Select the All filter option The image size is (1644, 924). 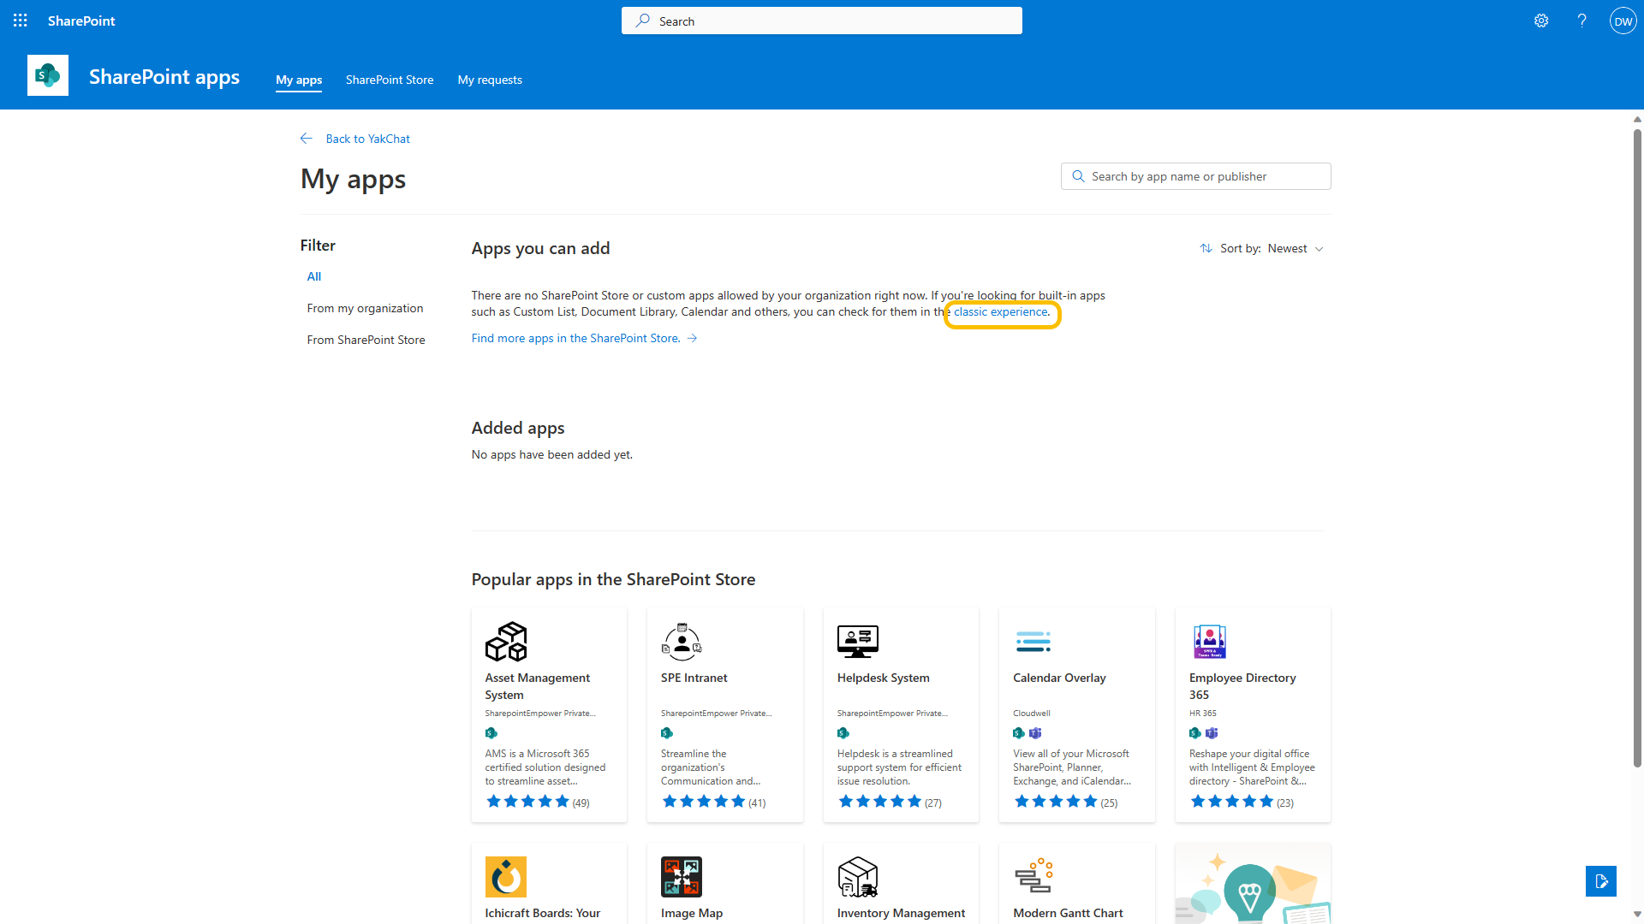(314, 276)
